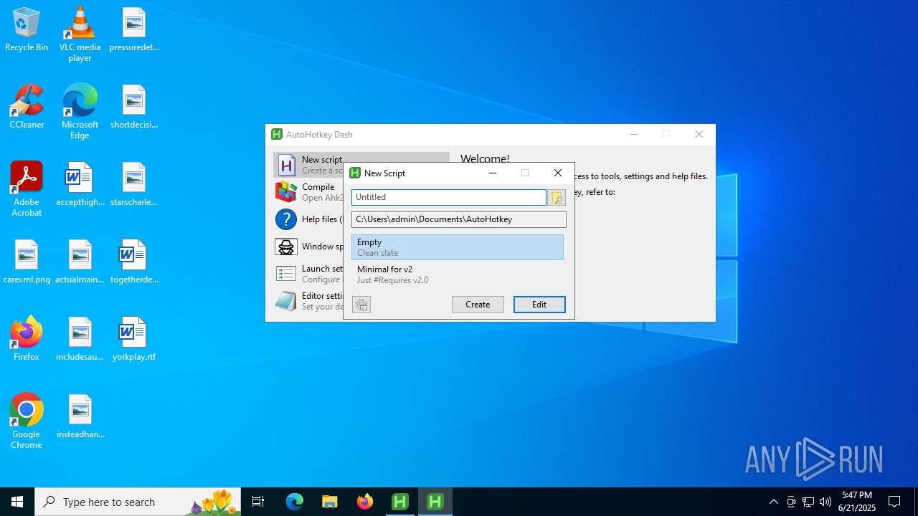Image resolution: width=918 pixels, height=516 pixels.
Task: Open the taskbar clock and calendar
Action: [858, 502]
